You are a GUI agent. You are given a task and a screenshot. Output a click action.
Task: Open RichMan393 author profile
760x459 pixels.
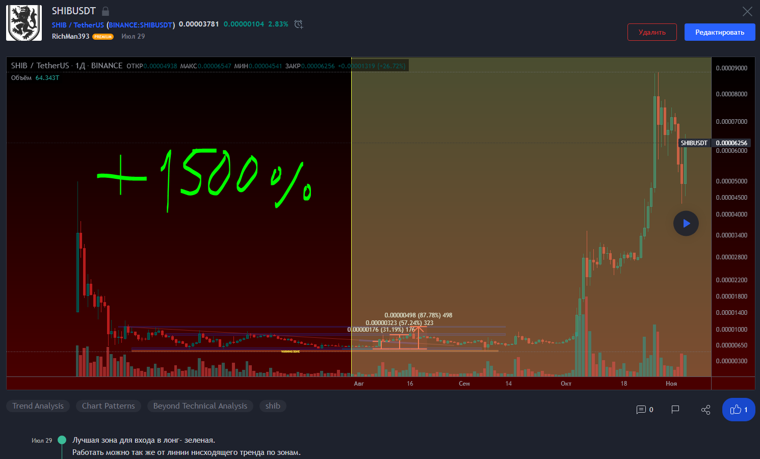click(70, 37)
